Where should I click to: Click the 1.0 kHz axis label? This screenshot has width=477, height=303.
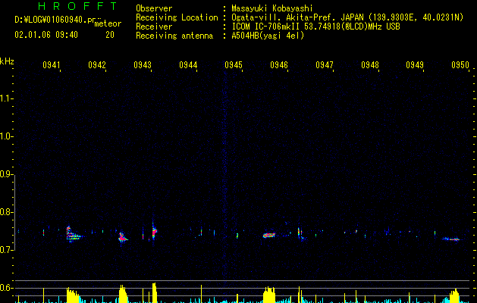(x=6, y=136)
